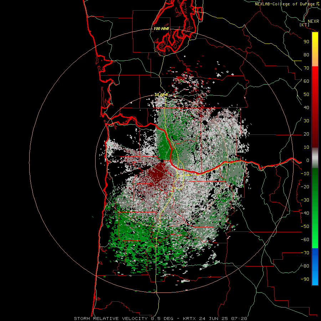The width and height of the screenshot is (321, 321).
Task: Click the 20 value on the velocity scale
Action: tap(306, 134)
